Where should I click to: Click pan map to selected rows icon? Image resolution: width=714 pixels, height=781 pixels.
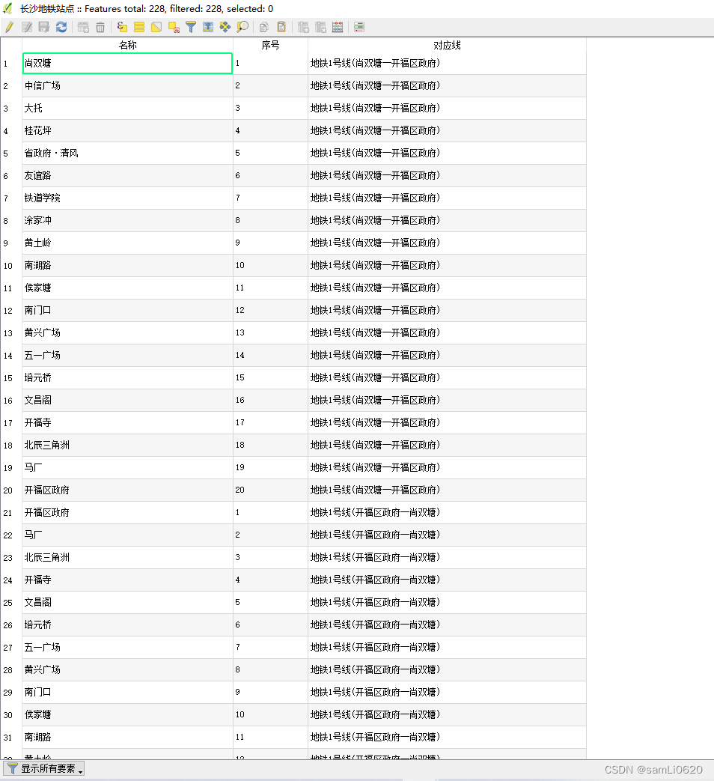coord(225,28)
